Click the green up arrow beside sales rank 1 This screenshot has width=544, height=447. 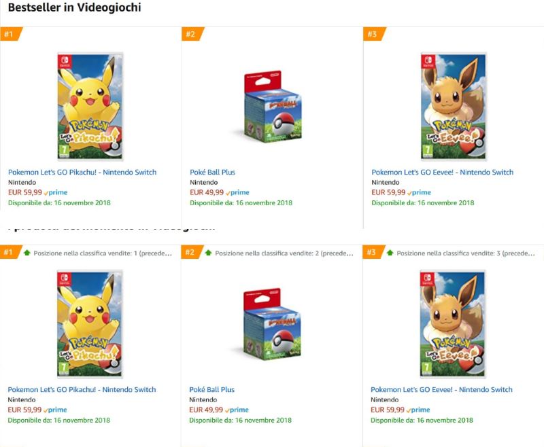(27, 253)
